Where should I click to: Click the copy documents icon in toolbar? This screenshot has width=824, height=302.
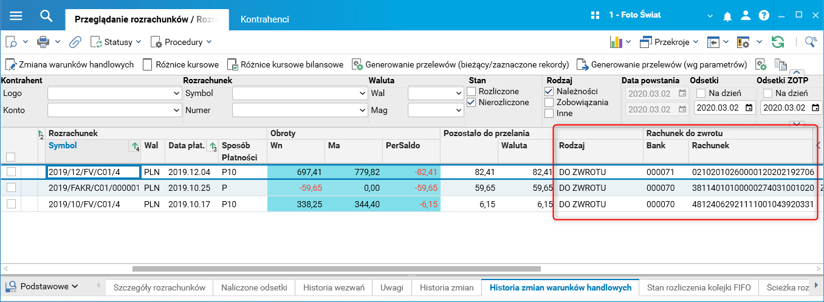point(780,64)
